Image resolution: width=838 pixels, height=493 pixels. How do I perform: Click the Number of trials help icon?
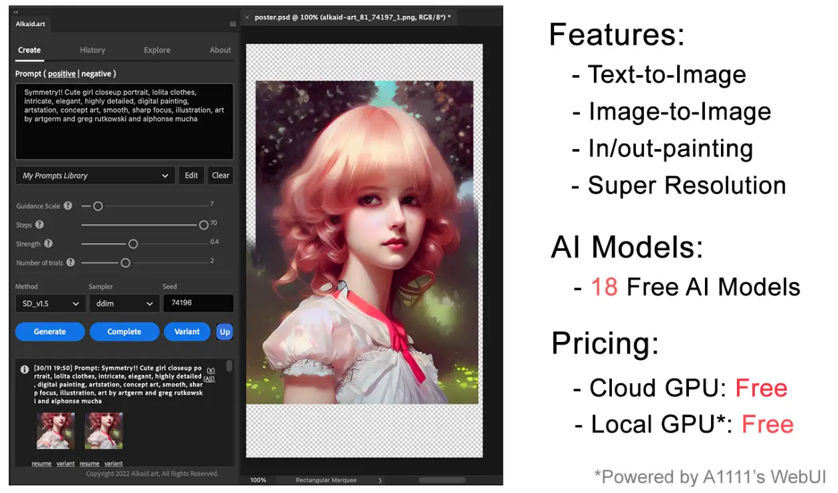pos(72,262)
